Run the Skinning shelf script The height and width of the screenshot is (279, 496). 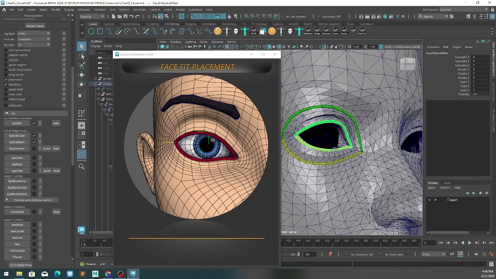click(x=308, y=31)
